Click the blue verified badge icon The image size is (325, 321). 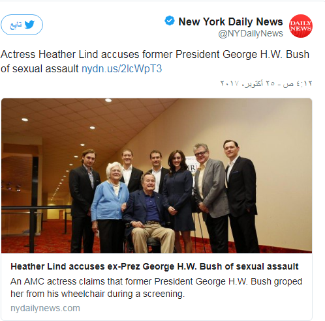tap(170, 21)
